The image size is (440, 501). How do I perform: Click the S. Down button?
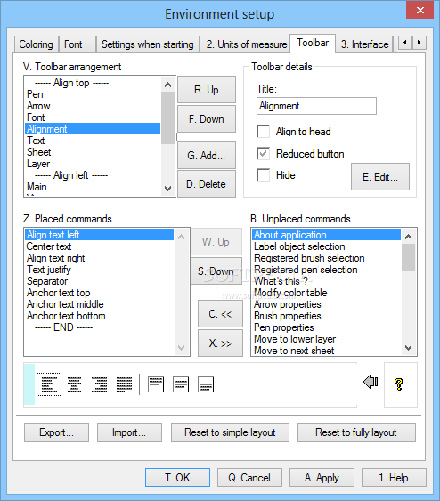(216, 271)
